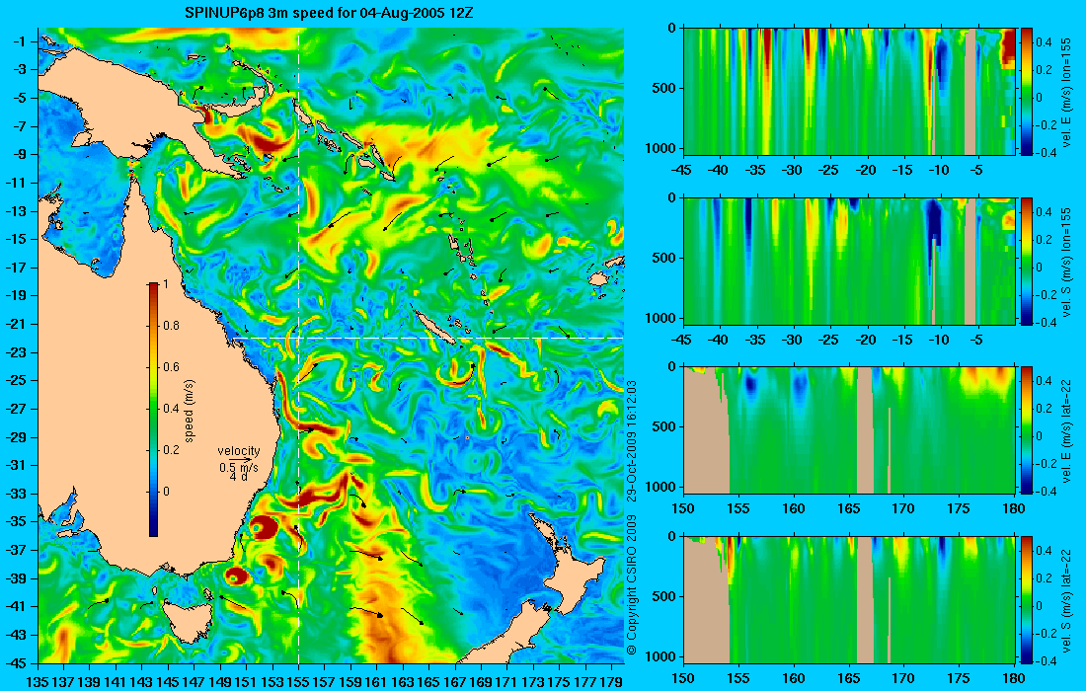Click the title "SPINUP6p8 3m speed for 04-Aug-2005 12Z"
Viewport: 1086px width, 691px height.
[329, 13]
